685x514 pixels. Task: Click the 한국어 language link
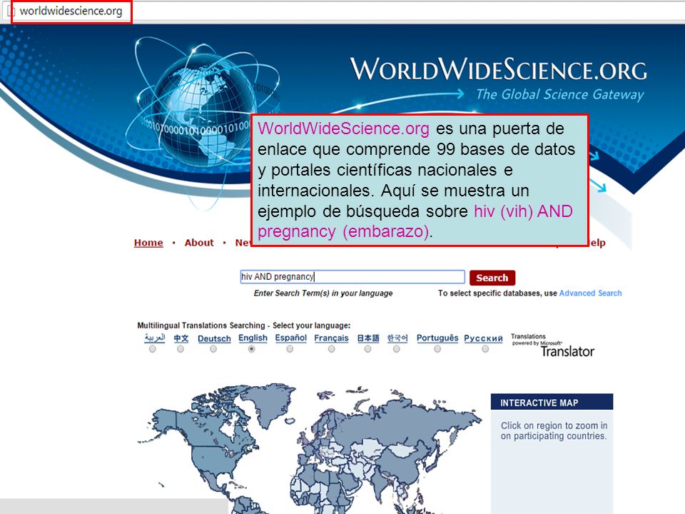coord(397,338)
